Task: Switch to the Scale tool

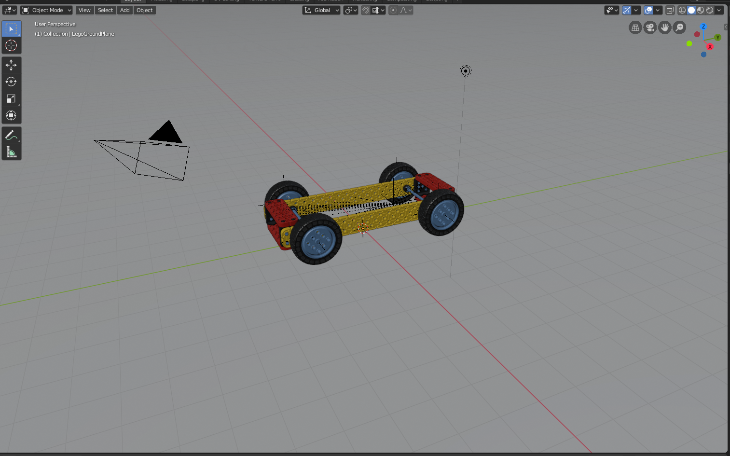Action: click(11, 98)
